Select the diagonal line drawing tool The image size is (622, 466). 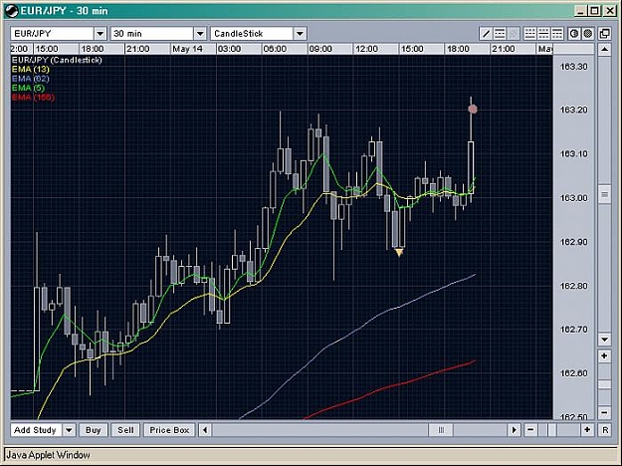pyautogui.click(x=486, y=34)
